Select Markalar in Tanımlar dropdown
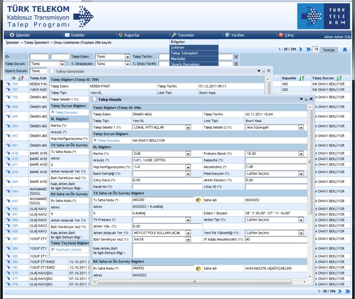 coord(194,59)
